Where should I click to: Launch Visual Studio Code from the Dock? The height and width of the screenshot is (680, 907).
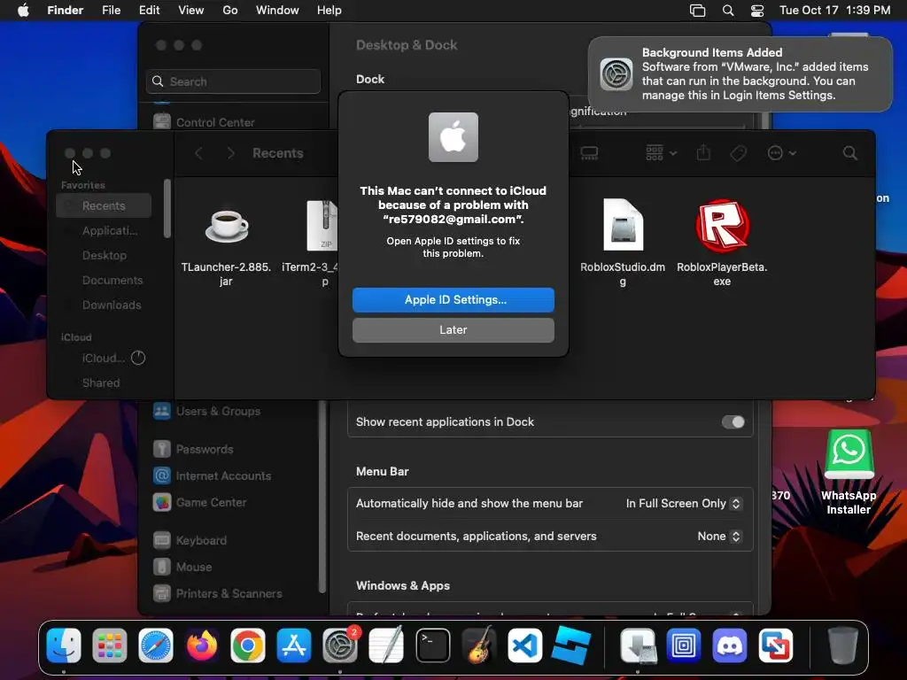524,645
